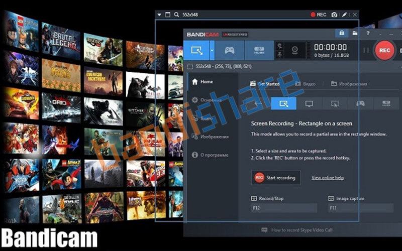Click small REC button on capture bar
This screenshot has width=402, height=251.
pyautogui.click(x=318, y=15)
